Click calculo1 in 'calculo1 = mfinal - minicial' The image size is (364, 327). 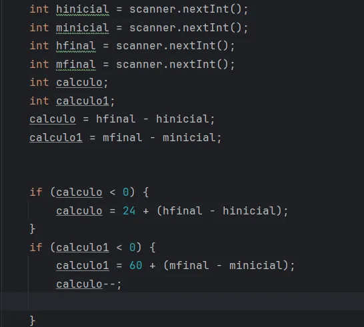click(x=56, y=138)
